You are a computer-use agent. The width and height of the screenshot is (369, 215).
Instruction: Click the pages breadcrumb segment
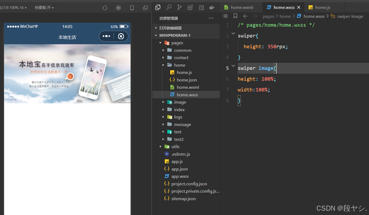click(x=268, y=16)
